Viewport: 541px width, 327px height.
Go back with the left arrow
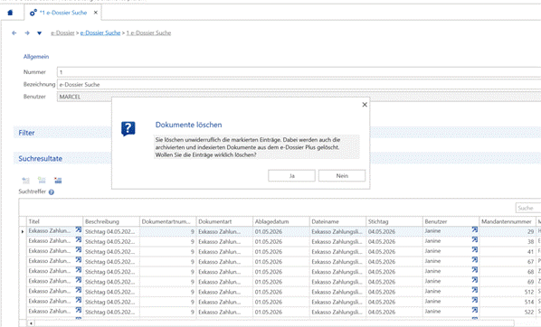[x=14, y=33]
